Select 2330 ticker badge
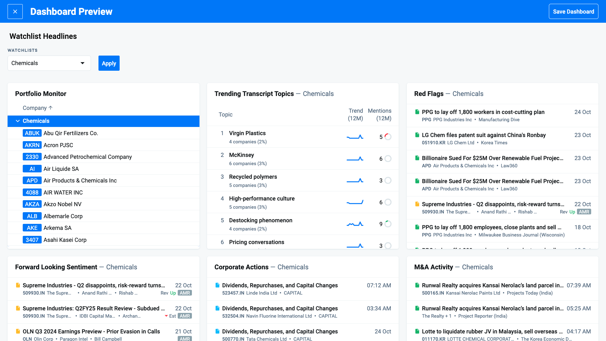The height and width of the screenshot is (341, 606). [x=32, y=157]
